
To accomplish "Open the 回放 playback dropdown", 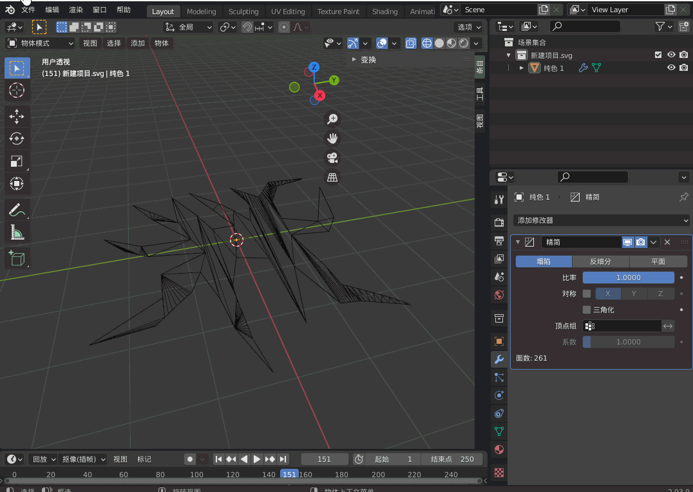I will (x=44, y=459).
